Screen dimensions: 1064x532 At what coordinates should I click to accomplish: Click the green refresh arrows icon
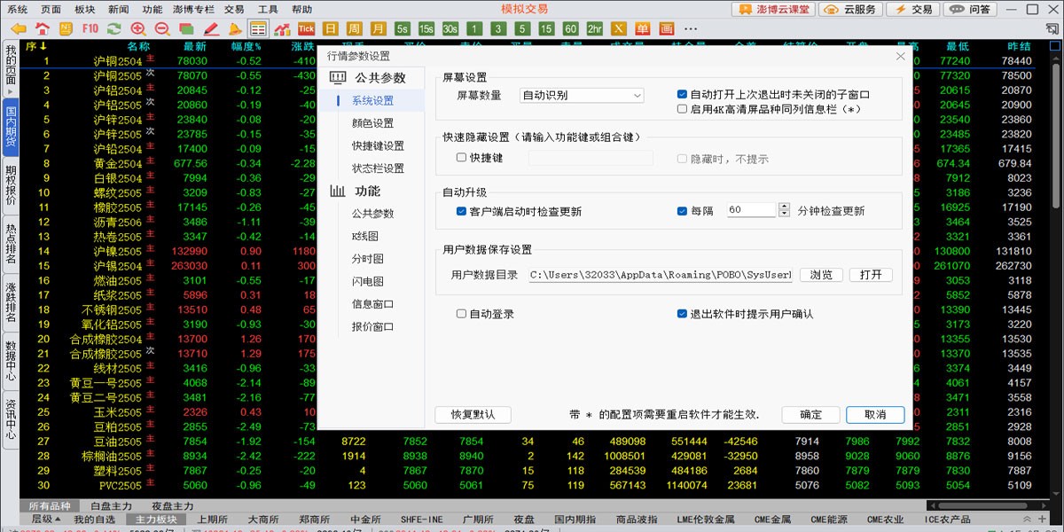click(x=113, y=28)
